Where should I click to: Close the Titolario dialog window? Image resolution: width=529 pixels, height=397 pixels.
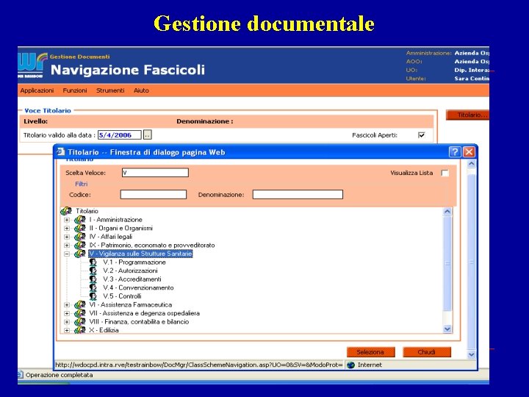tap(469, 152)
